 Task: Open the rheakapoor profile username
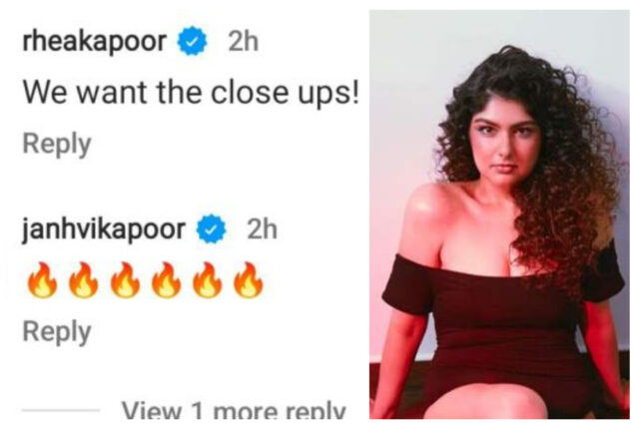tap(95, 42)
